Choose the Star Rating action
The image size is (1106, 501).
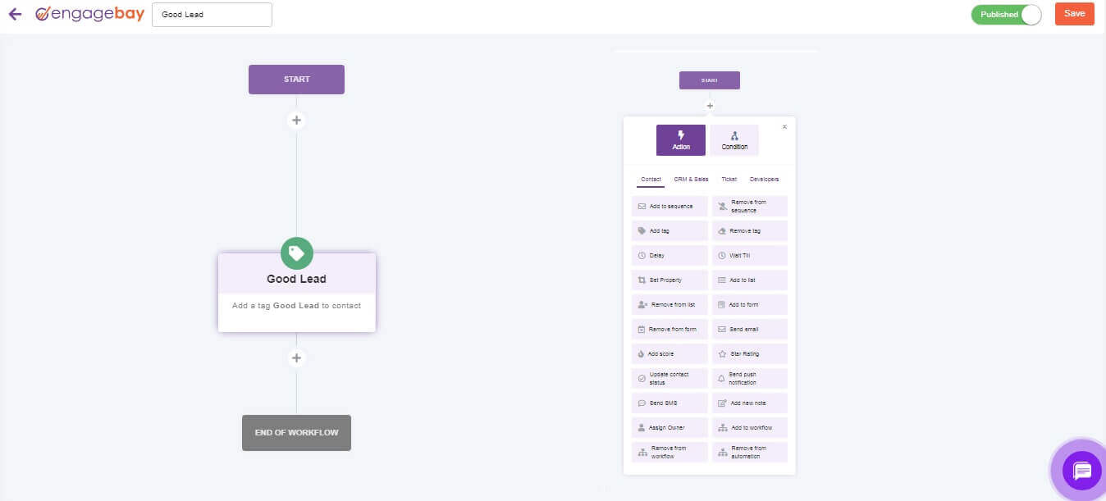tap(749, 354)
